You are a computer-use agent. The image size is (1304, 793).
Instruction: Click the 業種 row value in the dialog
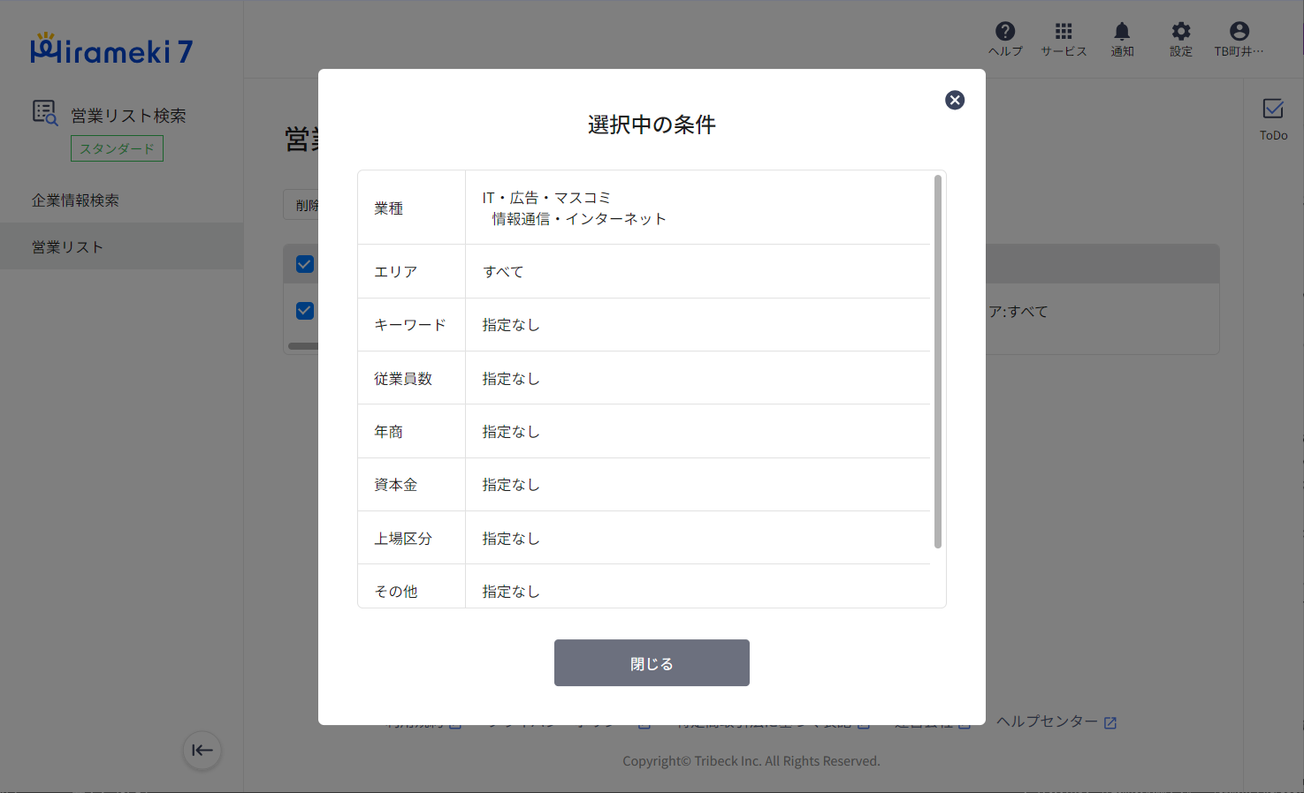point(575,208)
